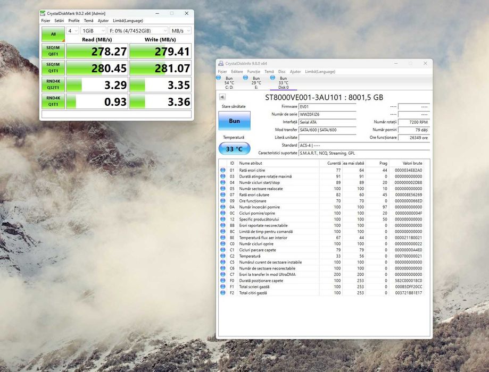Select the Disk 0 tab at 33 °C

(x=283, y=82)
